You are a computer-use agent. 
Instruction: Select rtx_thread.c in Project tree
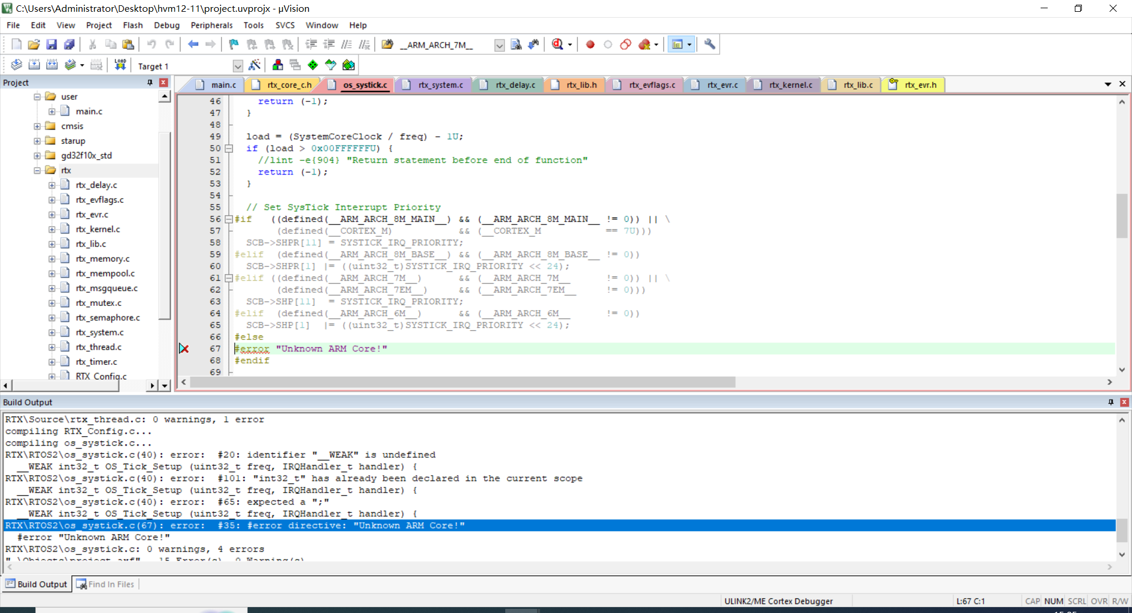98,347
